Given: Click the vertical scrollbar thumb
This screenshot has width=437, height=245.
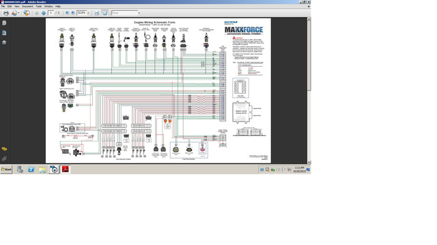Looking at the screenshot, I should [309, 56].
